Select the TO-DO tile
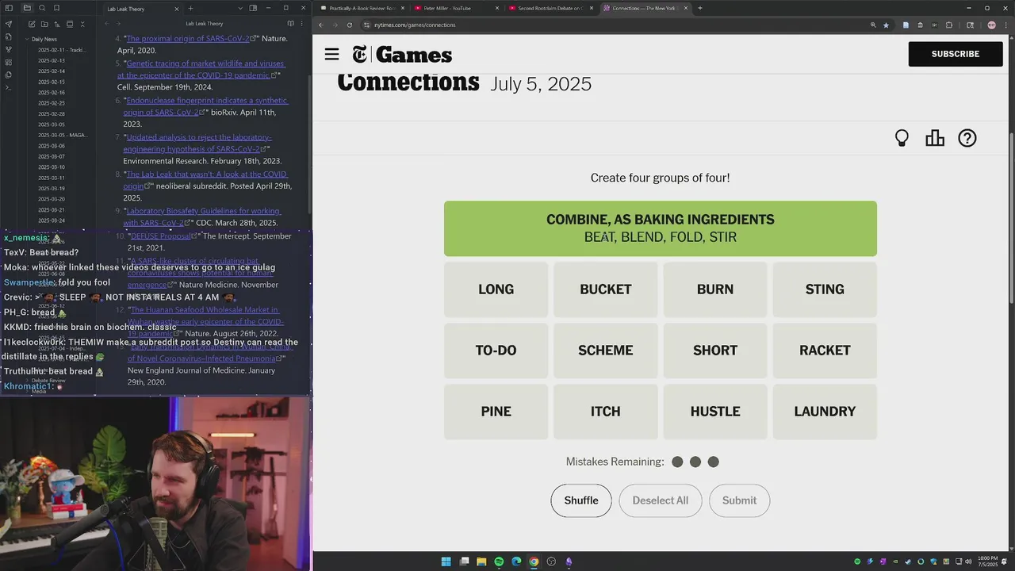Screen dimensions: 1015x571 [496, 351]
